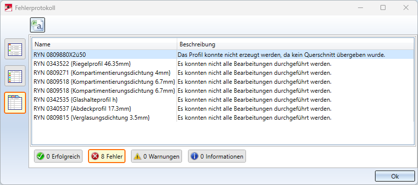
Task: Maximize the Fehlerprotokoll window
Action: (x=383, y=7)
